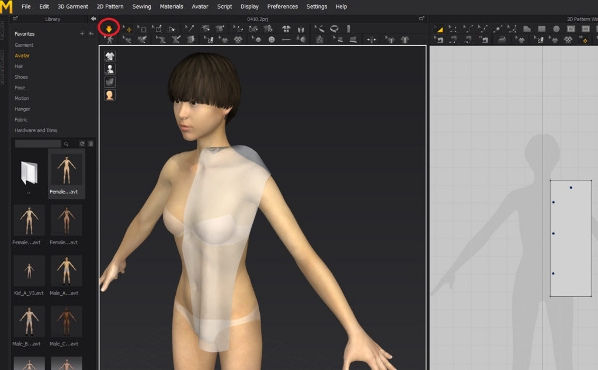
Task: Select the Free Sewing tool in 2D toolbar
Action: (x=468, y=39)
